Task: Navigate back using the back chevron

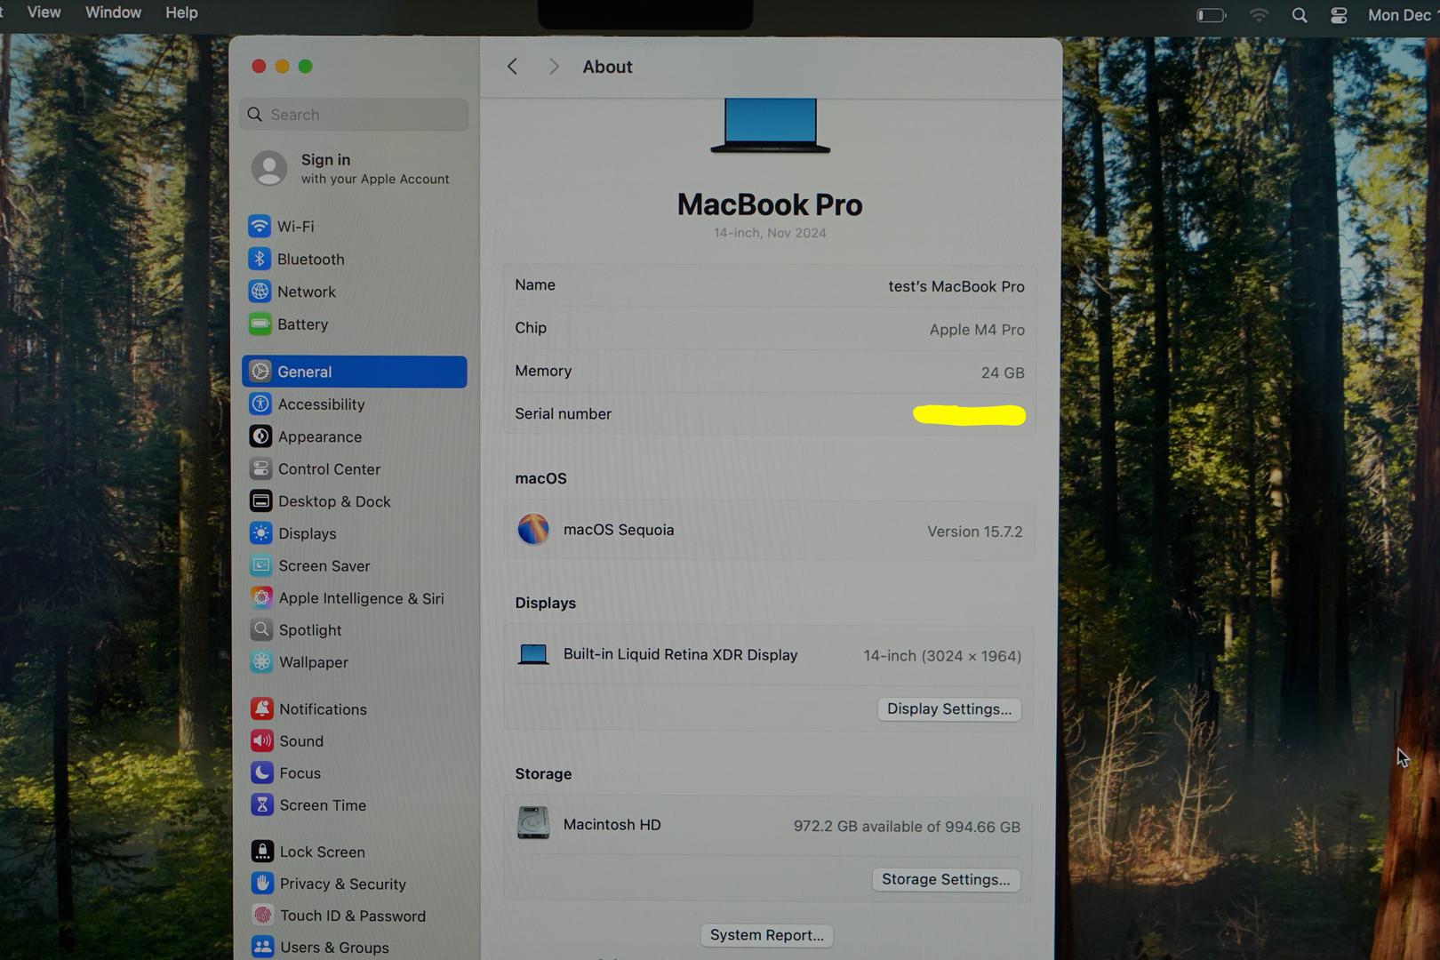Action: [x=512, y=67]
